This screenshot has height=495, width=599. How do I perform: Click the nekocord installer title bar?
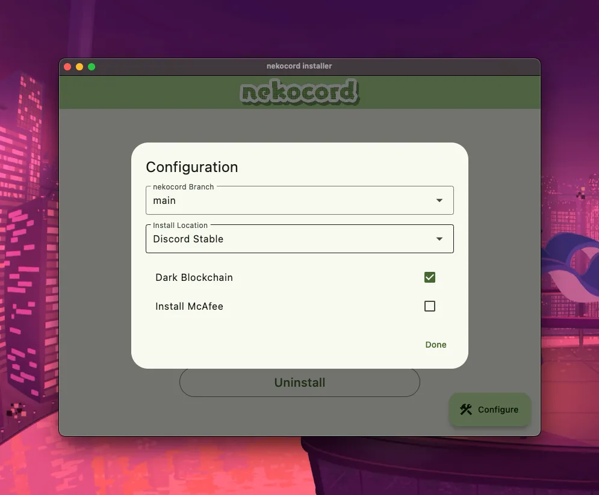click(x=299, y=66)
